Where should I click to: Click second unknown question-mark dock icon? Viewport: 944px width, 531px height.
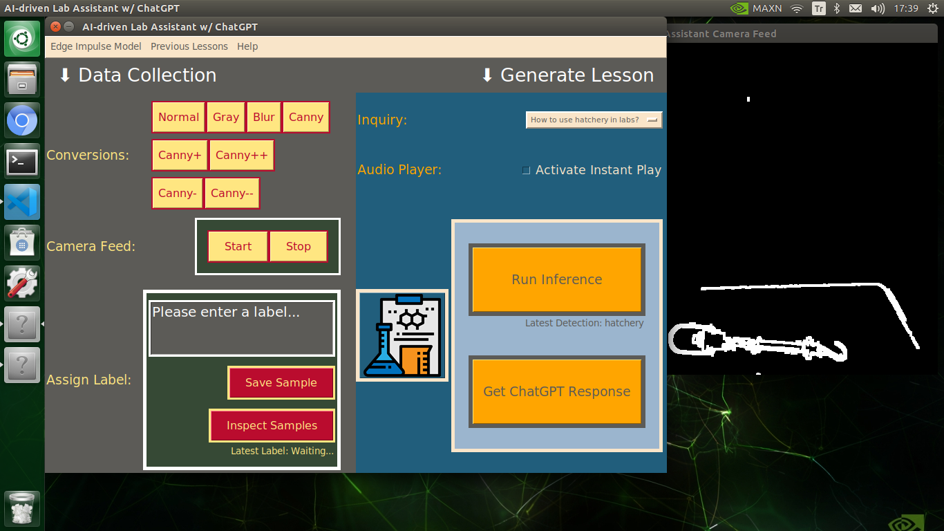22,365
